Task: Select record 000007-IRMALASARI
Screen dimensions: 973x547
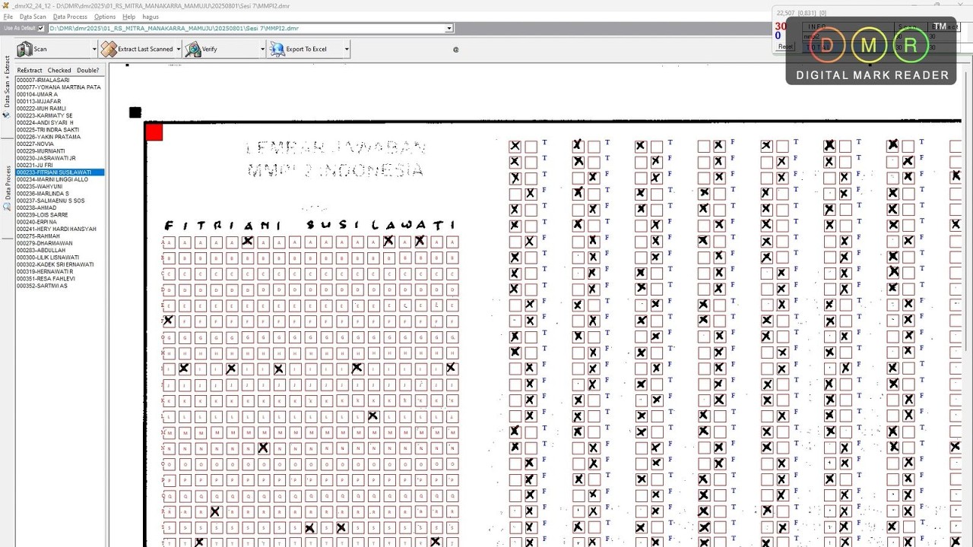Action: pyautogui.click(x=59, y=80)
